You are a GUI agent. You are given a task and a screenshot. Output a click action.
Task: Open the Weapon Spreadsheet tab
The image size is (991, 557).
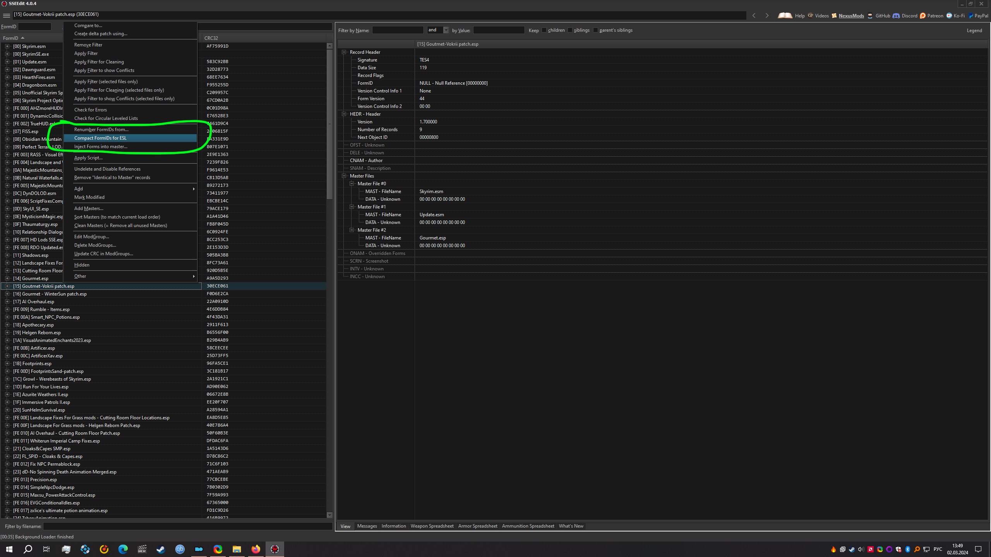coord(432,526)
